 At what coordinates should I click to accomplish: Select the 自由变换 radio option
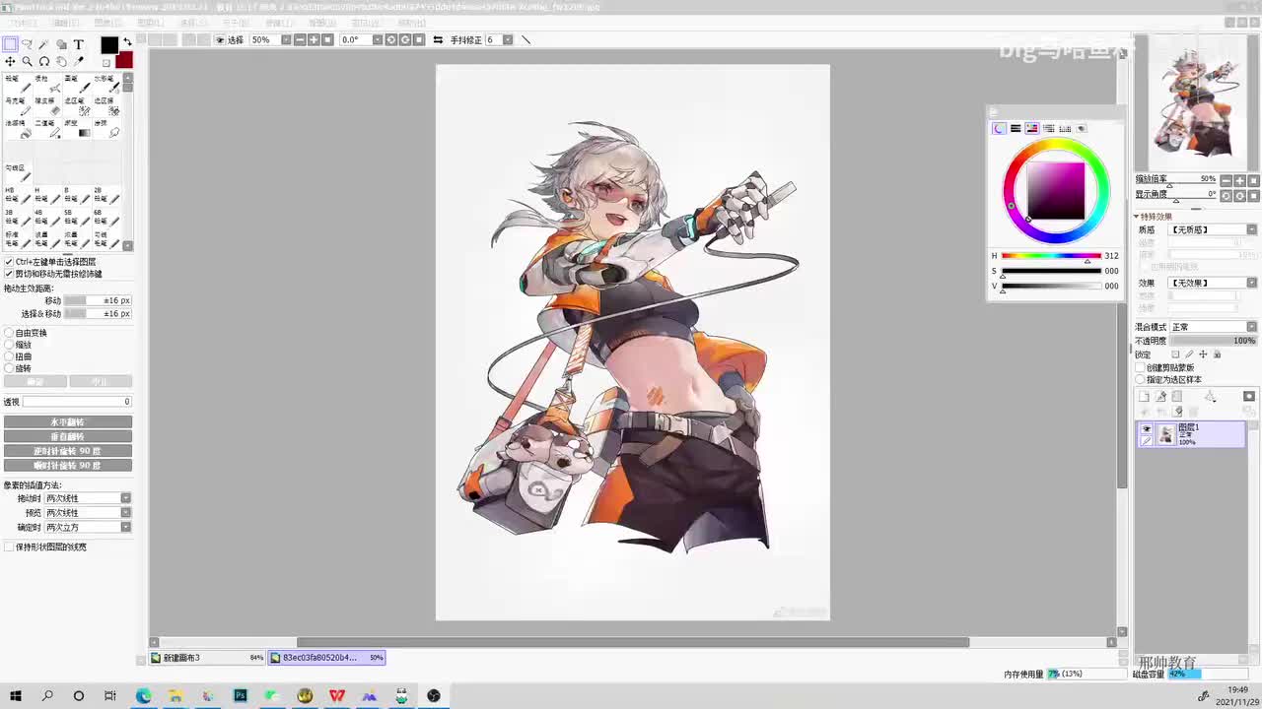(9, 333)
